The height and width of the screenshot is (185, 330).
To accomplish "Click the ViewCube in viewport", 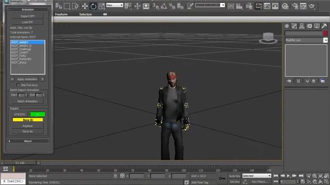I will click(x=268, y=38).
